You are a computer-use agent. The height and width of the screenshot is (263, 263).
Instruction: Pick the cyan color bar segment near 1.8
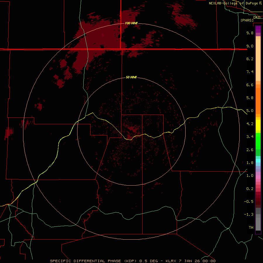pyautogui.click(x=258, y=161)
